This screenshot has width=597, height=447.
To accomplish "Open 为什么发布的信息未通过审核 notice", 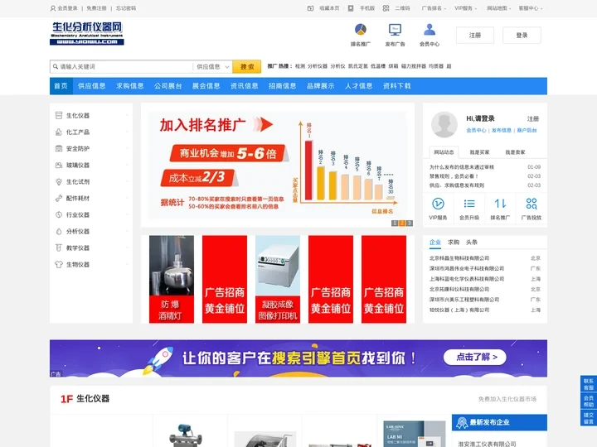I will tap(462, 167).
